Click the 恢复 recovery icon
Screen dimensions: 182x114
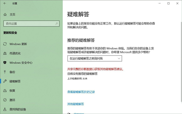[x=5, y=91]
